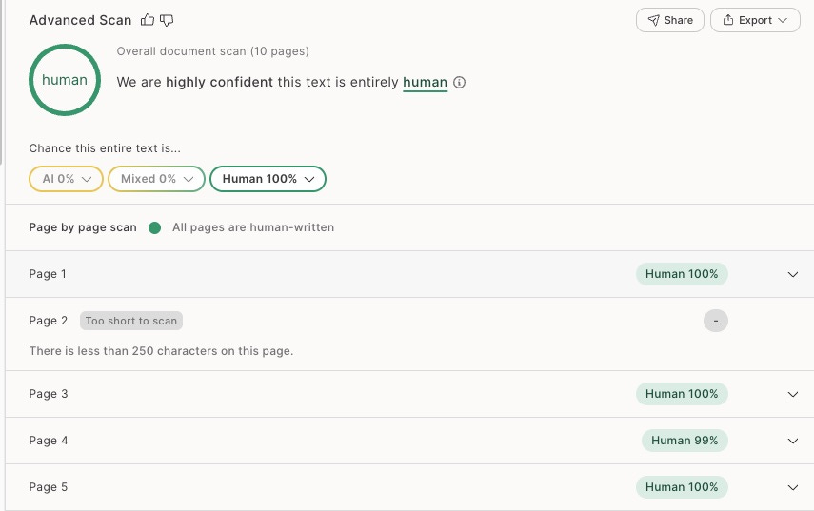814x511 pixels.
Task: Click the thumbs down feedback icon
Action: (x=167, y=20)
